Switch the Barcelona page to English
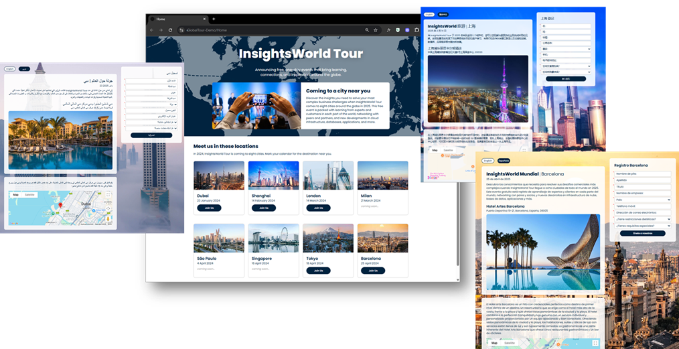The width and height of the screenshot is (679, 349). tap(488, 161)
